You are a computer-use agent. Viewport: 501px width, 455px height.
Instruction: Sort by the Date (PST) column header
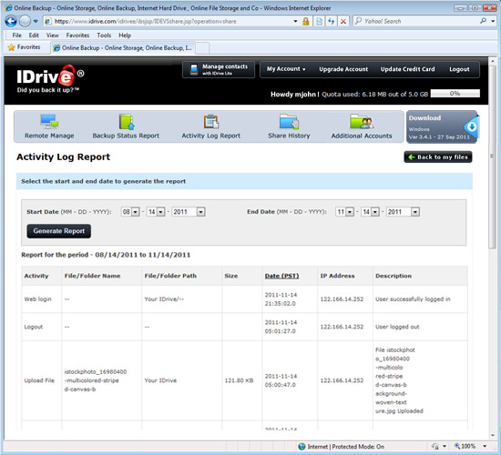click(281, 276)
